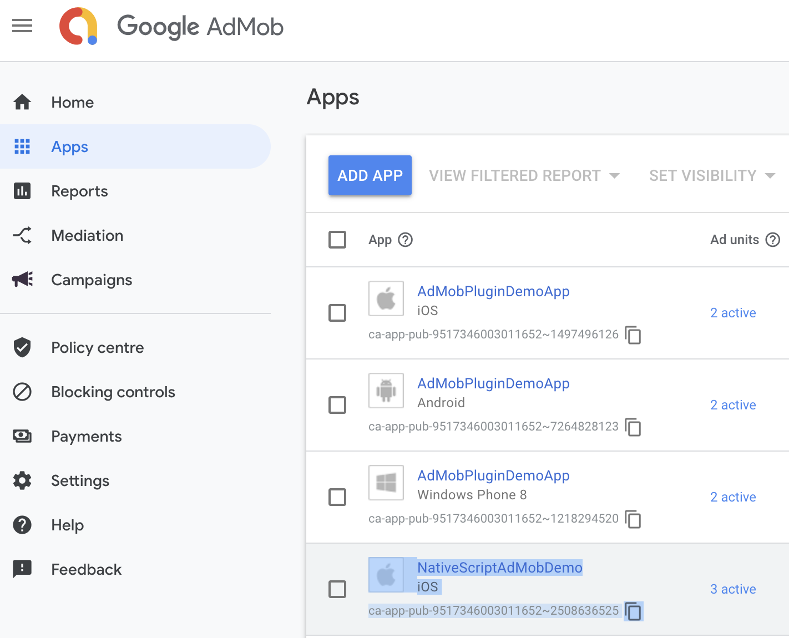Click the Payments money icon
The image size is (789, 638).
pos(22,436)
